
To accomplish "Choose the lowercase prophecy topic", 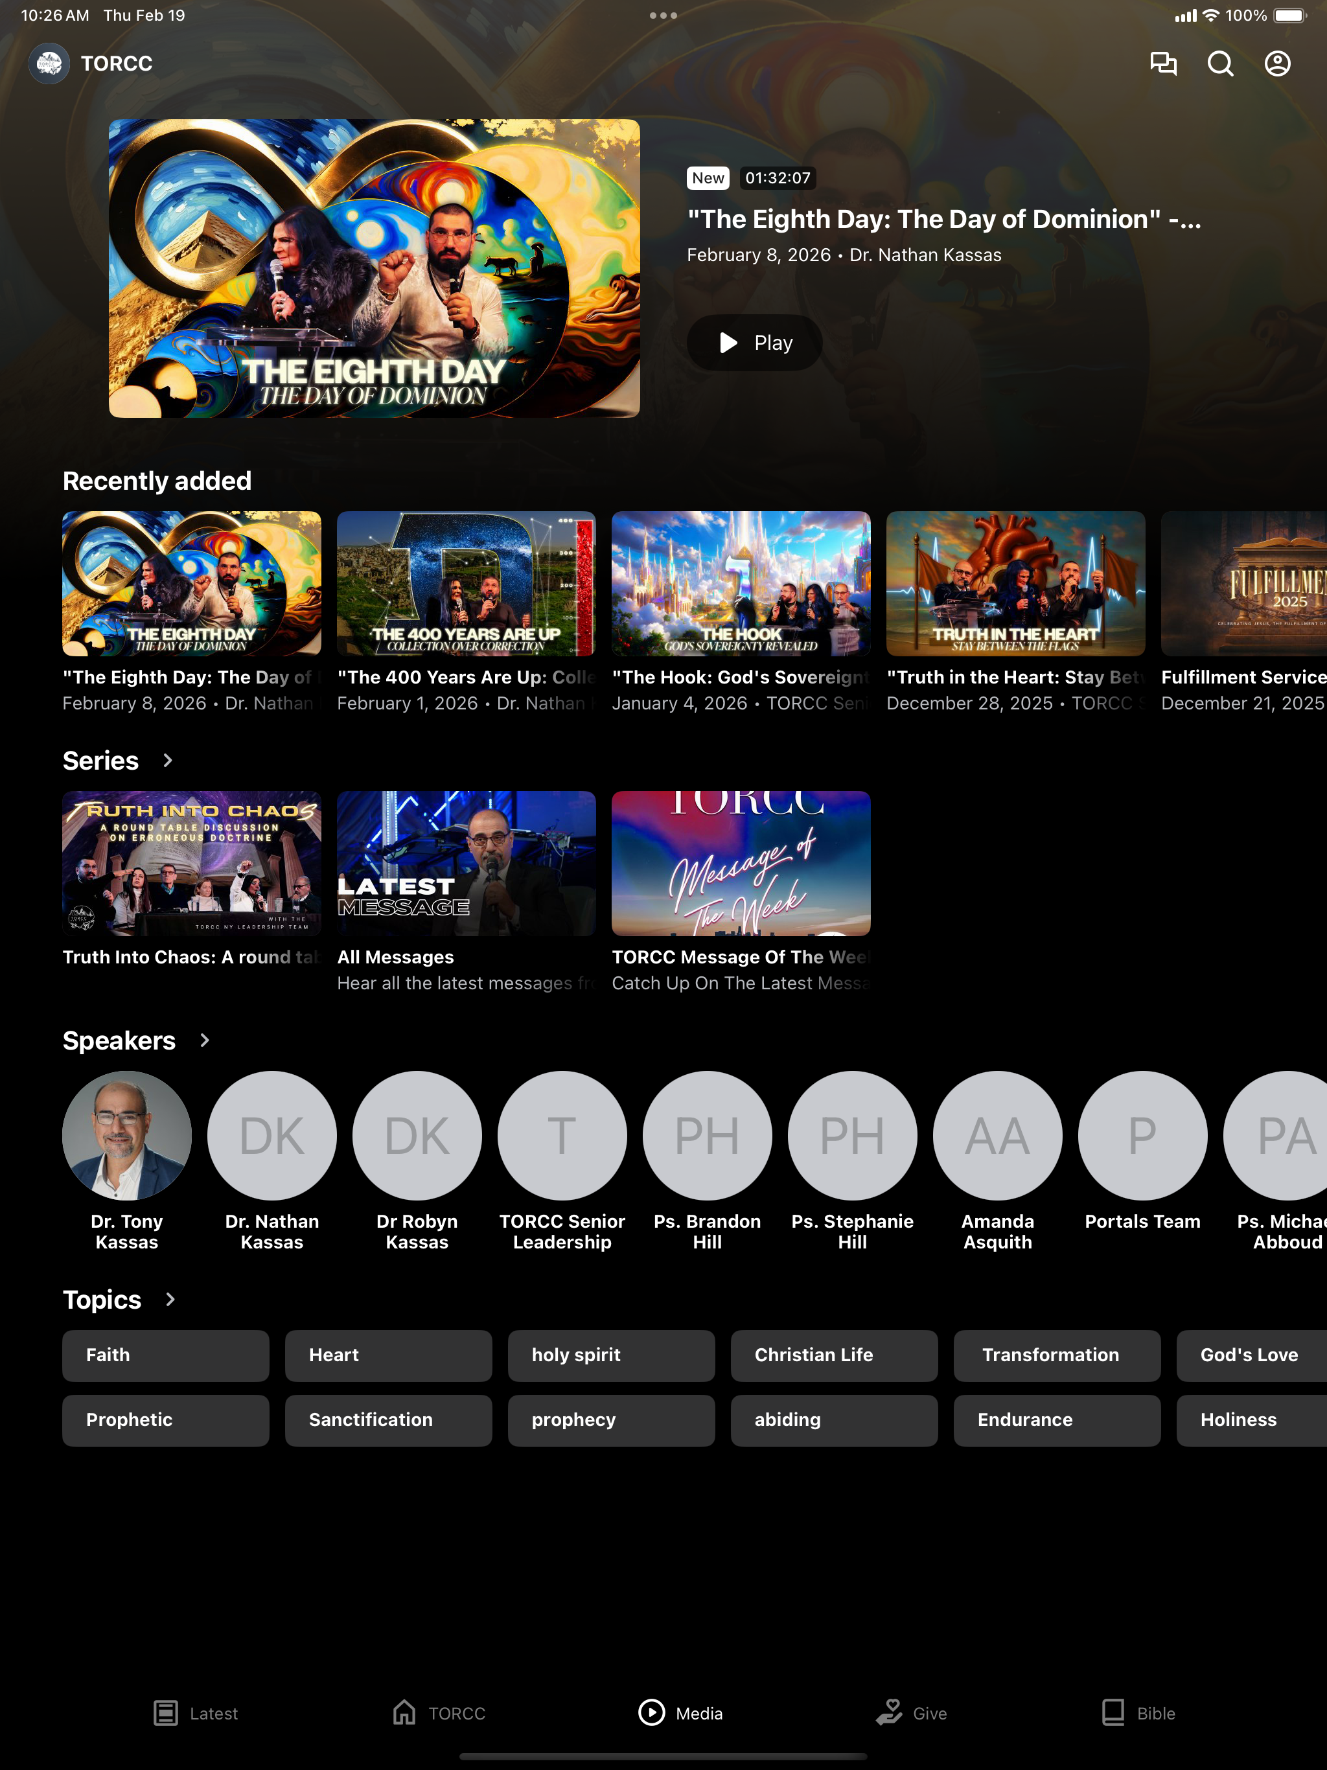I will [612, 1420].
